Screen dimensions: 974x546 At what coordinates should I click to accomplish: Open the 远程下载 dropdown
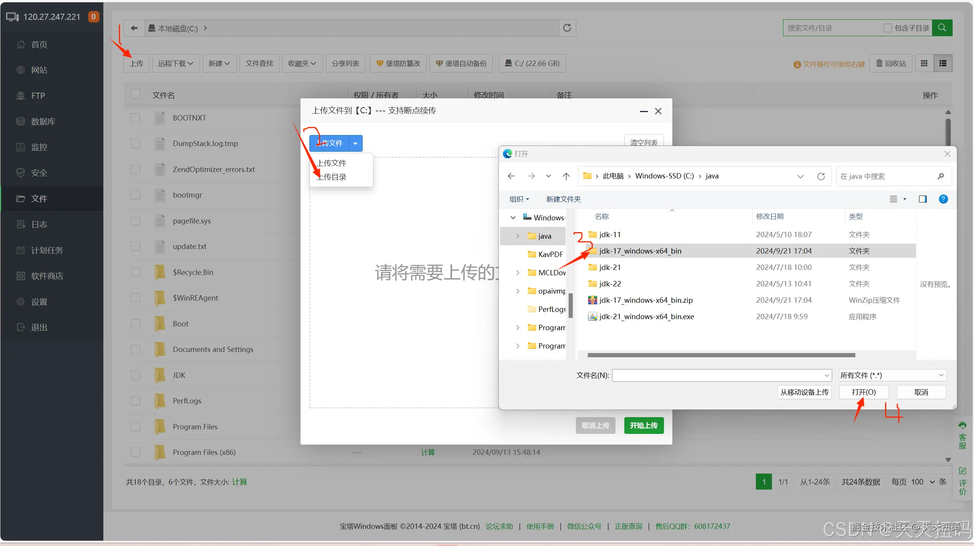[175, 63]
